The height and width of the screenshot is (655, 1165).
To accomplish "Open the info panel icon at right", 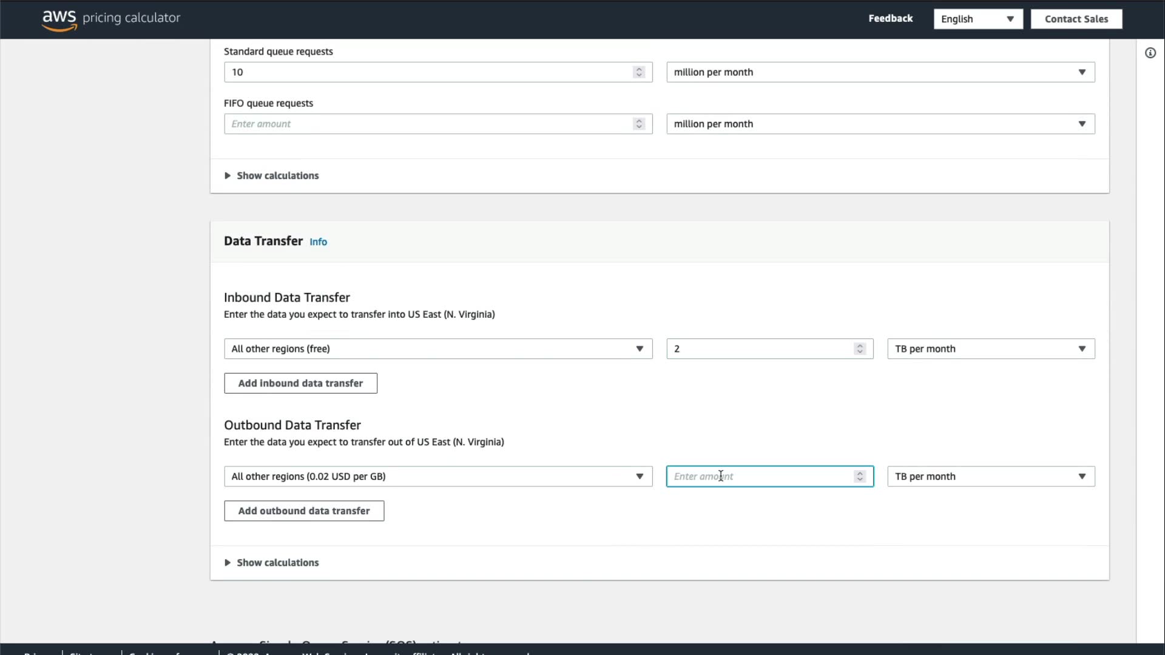I will point(1150,53).
